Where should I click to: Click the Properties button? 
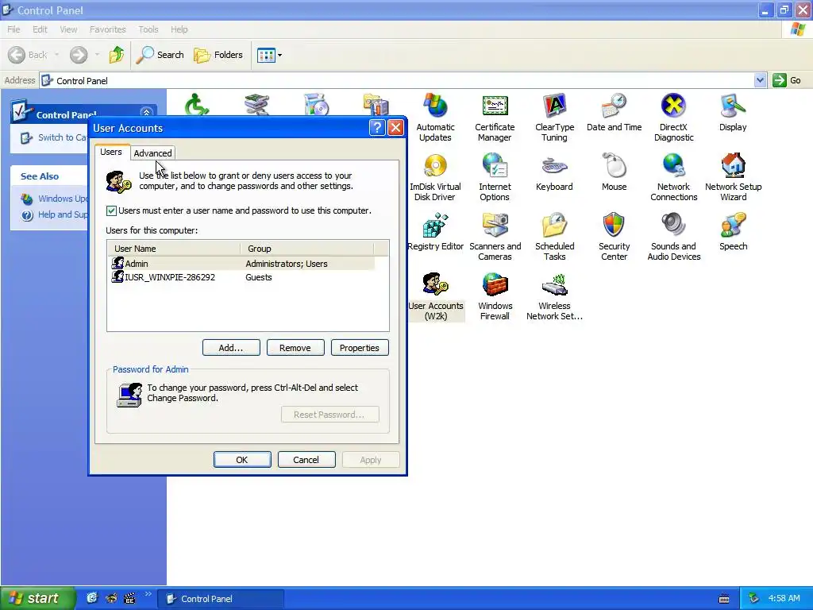(x=360, y=348)
